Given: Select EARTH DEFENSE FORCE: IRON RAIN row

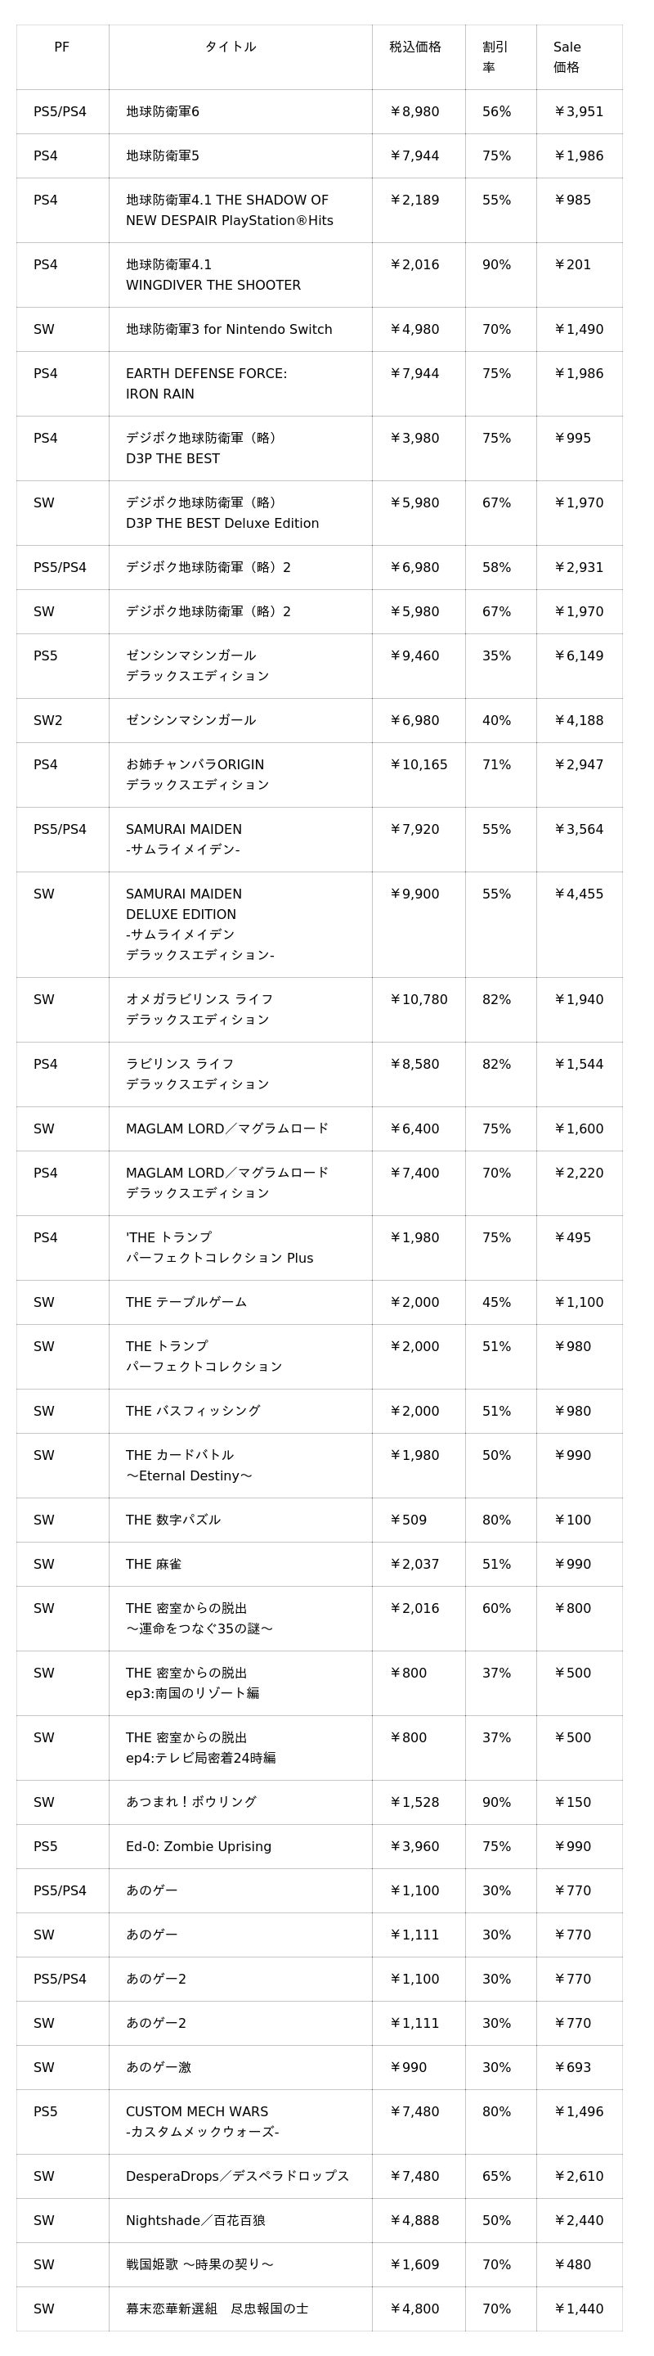Looking at the screenshot, I should (x=205, y=383).
